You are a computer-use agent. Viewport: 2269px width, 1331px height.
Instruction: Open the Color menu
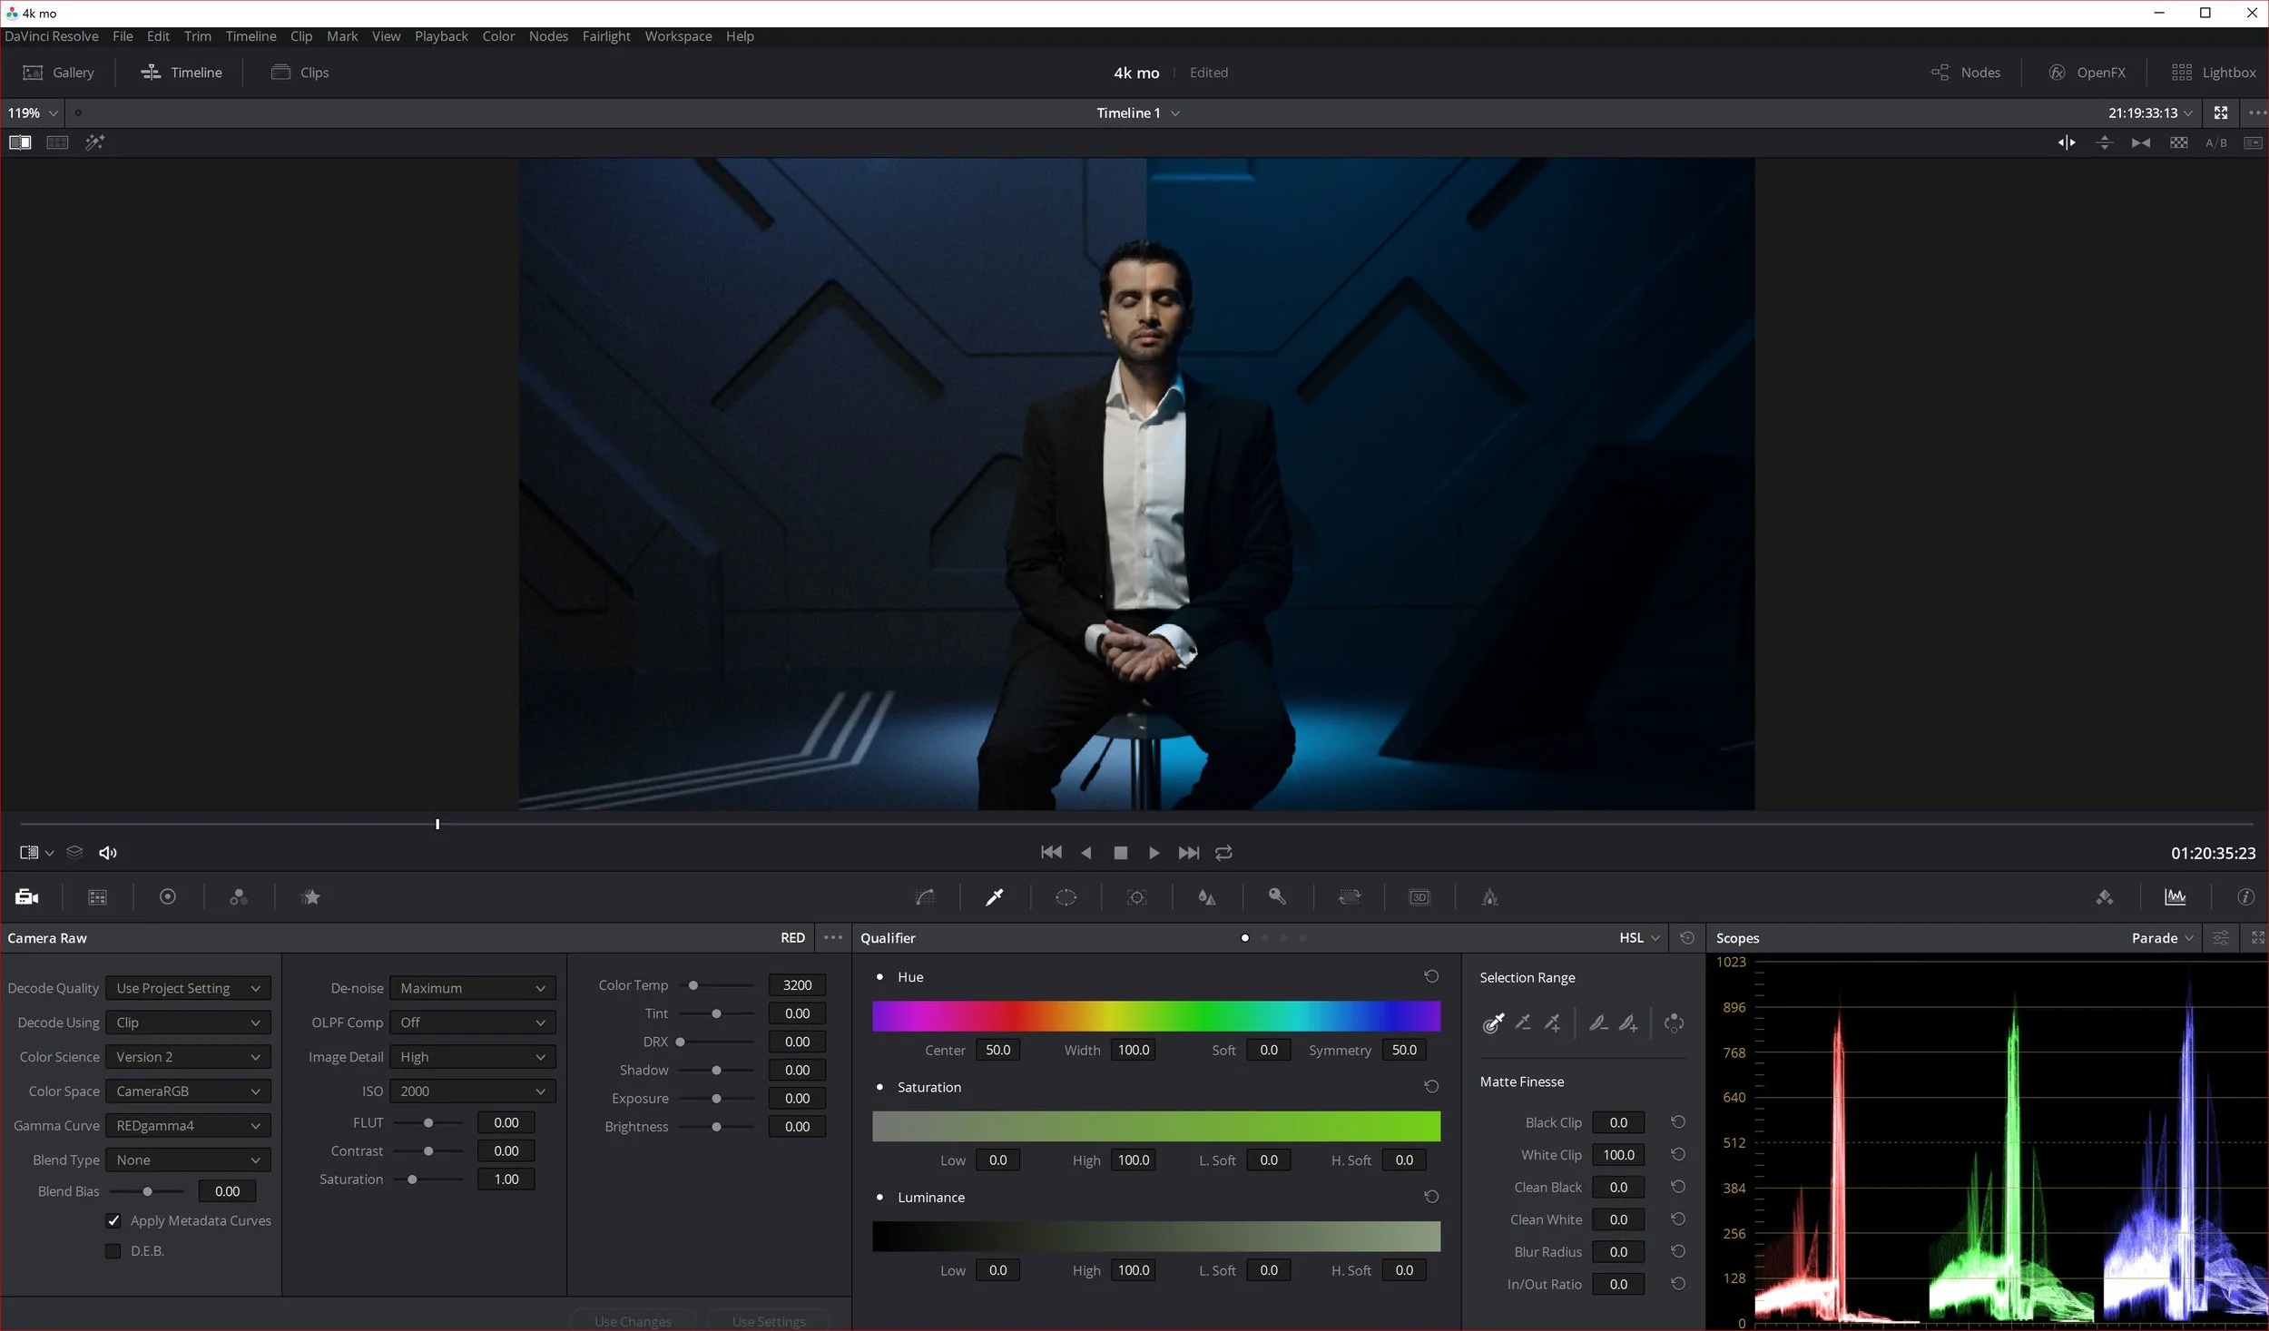pyautogui.click(x=497, y=36)
